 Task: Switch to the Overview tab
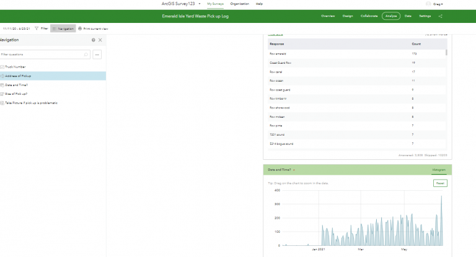pyautogui.click(x=328, y=16)
